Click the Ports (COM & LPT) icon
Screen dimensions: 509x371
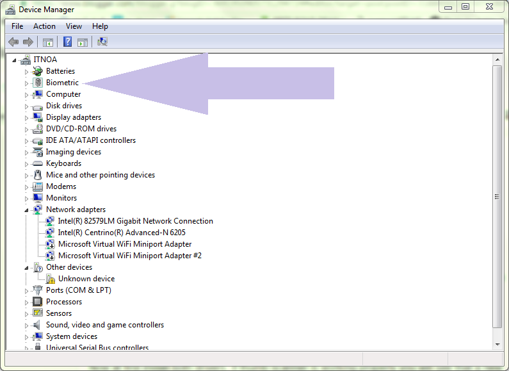[x=38, y=290]
